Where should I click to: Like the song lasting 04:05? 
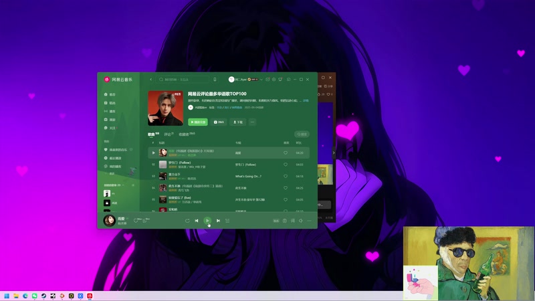pos(286,199)
